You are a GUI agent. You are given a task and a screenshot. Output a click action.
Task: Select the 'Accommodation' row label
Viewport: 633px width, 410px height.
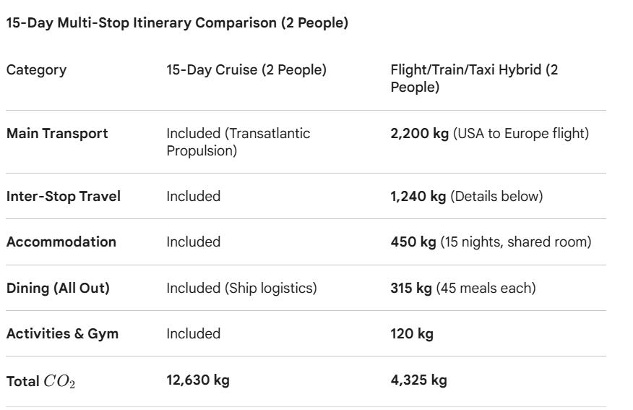tap(61, 242)
